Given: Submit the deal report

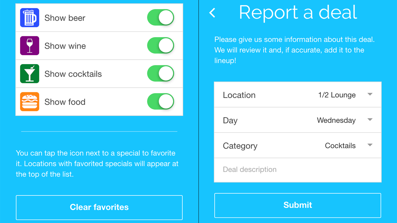Looking at the screenshot, I should click(x=298, y=205).
